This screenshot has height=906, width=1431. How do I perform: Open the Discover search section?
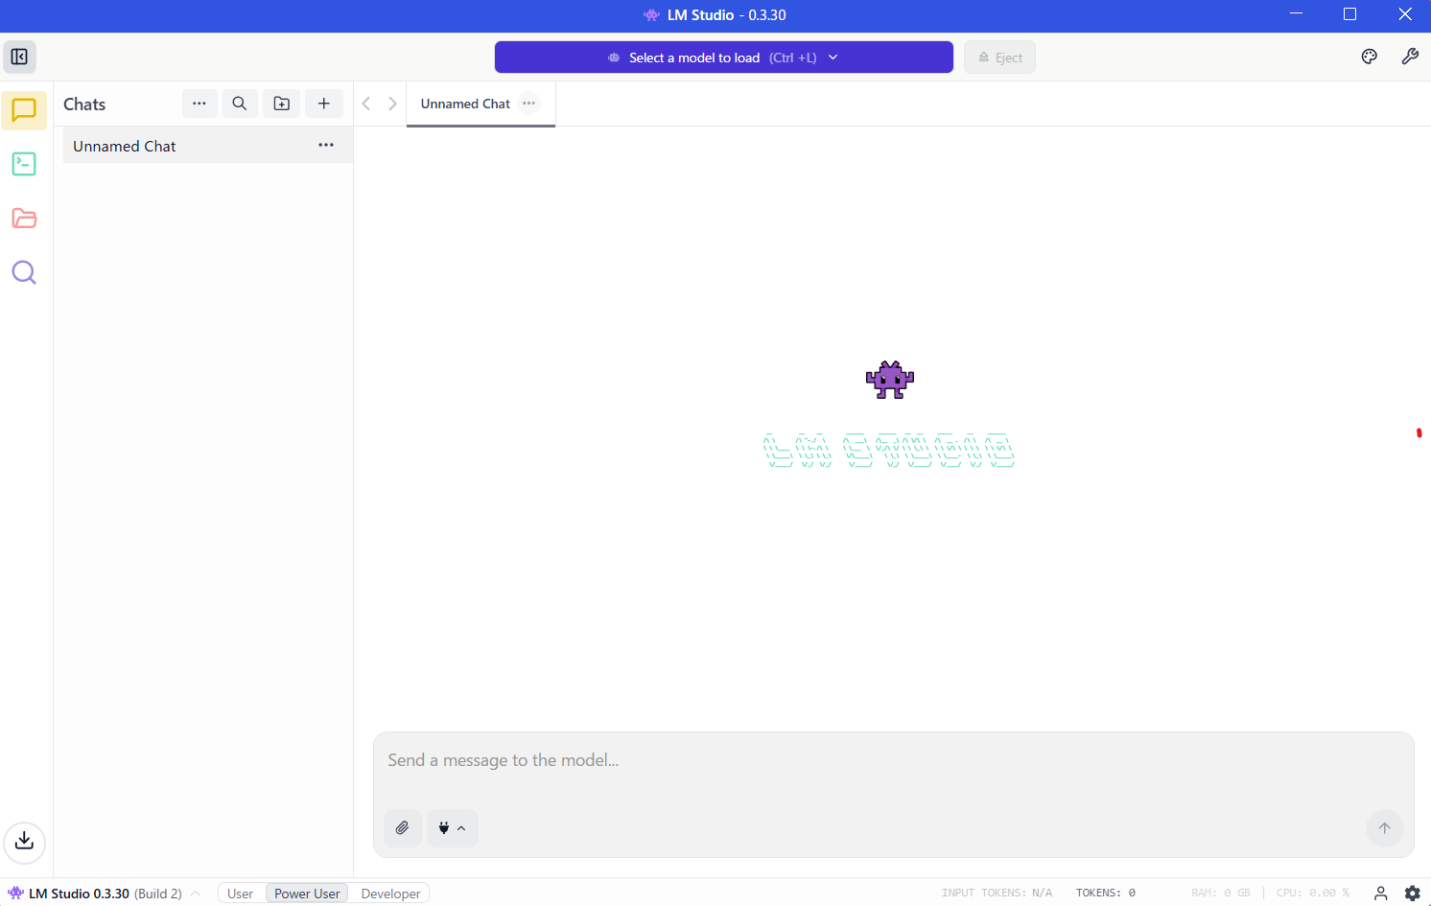pos(24,273)
